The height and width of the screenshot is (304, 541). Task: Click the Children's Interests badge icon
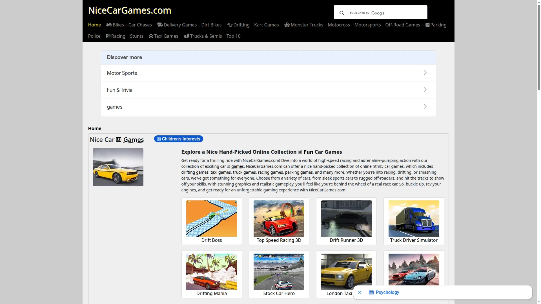pos(159,139)
